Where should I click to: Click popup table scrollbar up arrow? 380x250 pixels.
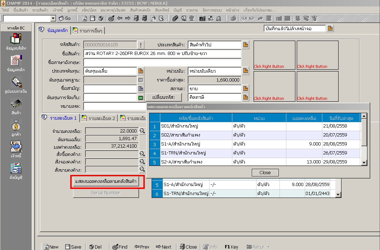pos(364,116)
